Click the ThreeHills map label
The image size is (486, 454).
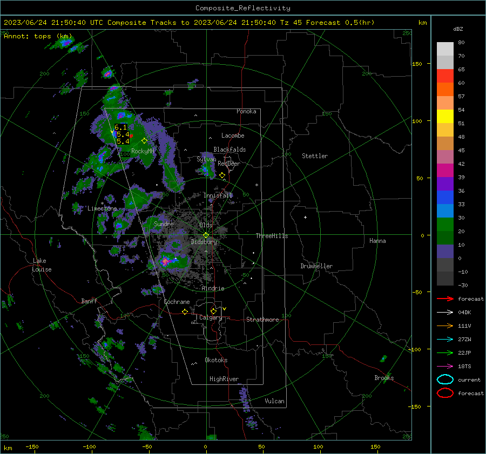click(x=272, y=236)
